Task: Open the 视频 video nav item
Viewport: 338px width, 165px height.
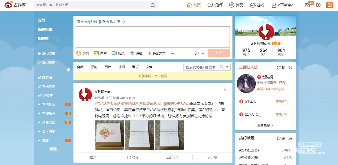Action: point(215,5)
